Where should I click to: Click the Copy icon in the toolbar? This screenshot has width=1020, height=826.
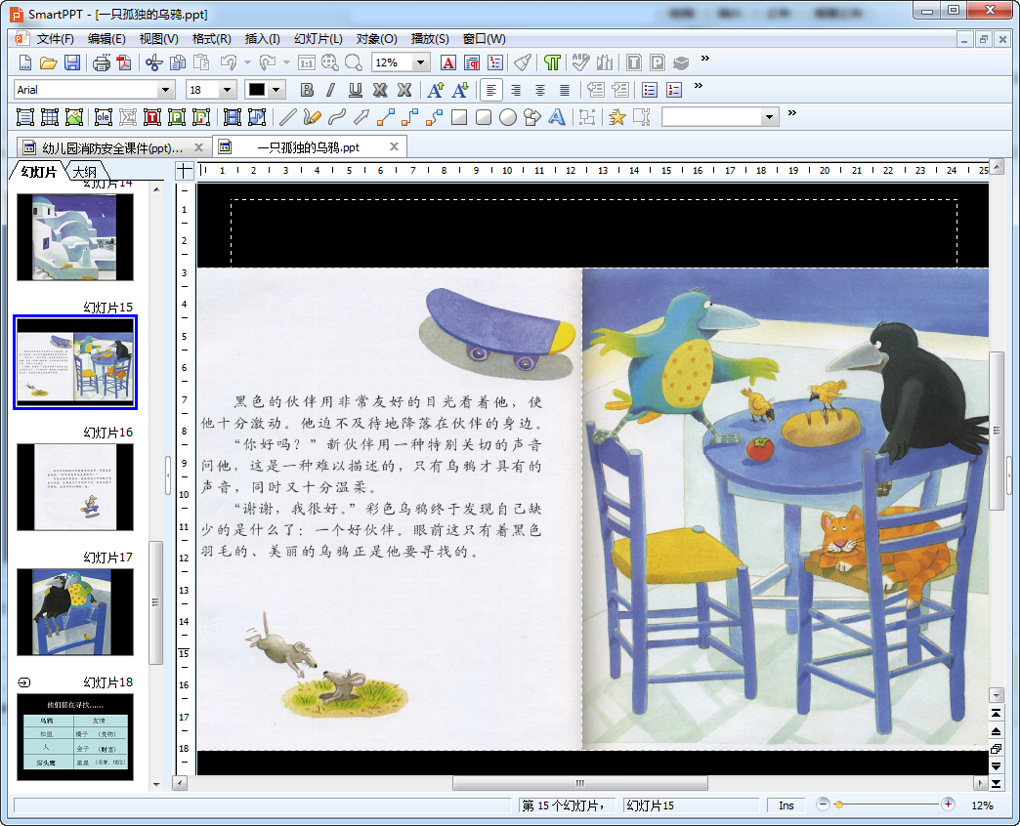pyautogui.click(x=178, y=62)
